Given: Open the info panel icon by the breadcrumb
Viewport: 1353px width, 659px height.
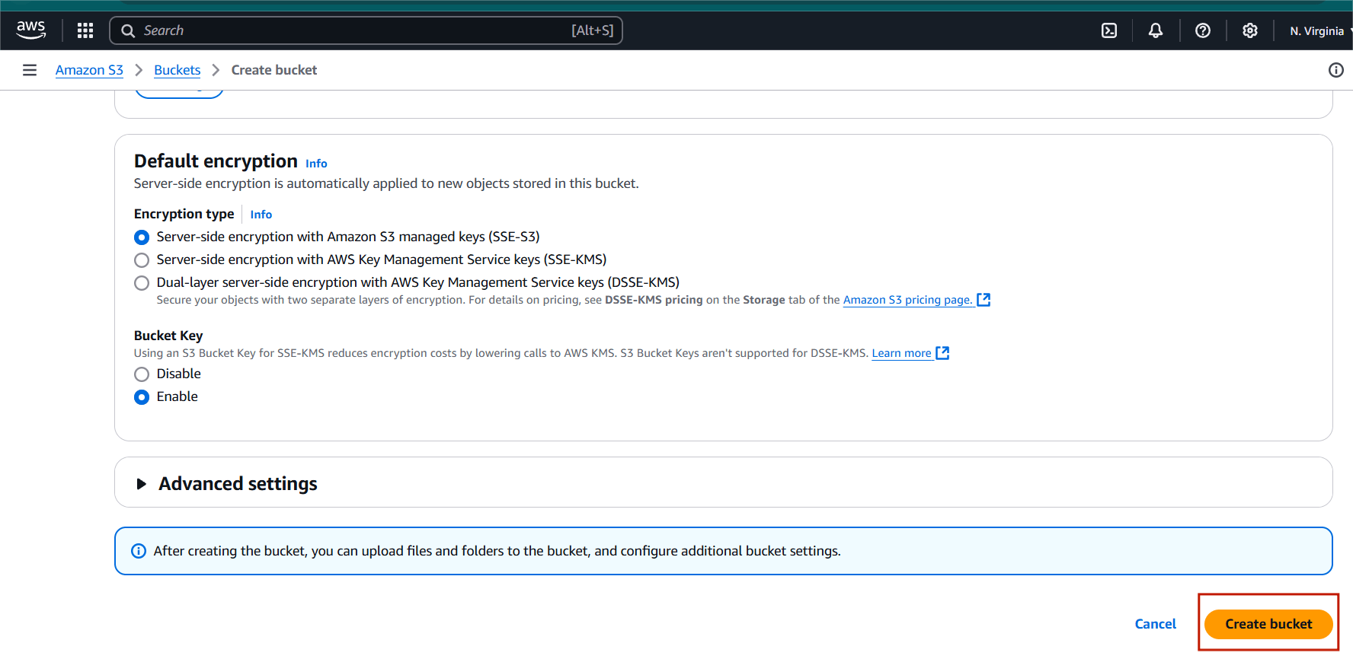Looking at the screenshot, I should [1335, 70].
